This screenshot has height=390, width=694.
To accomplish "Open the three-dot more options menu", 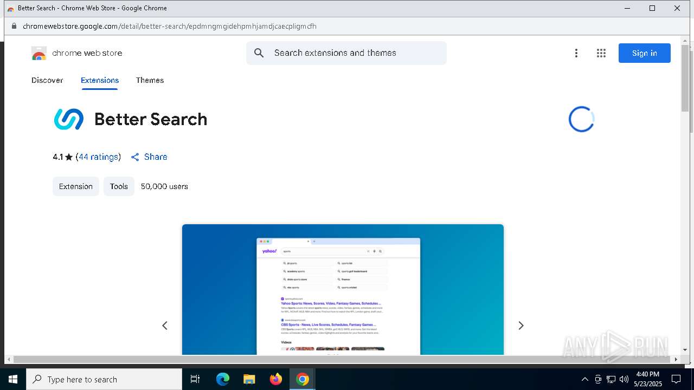I will pyautogui.click(x=576, y=53).
